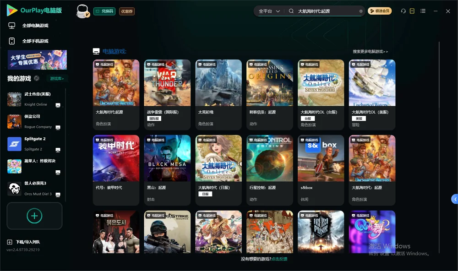Open the s&box game card
Screen dimensions: 458x271
(x=321, y=170)
